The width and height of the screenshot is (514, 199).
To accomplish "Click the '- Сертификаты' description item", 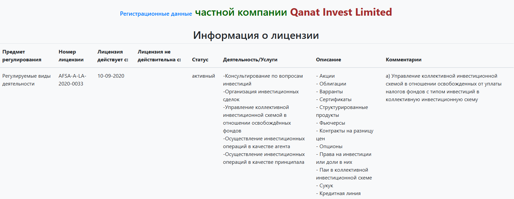I will click(x=334, y=99).
